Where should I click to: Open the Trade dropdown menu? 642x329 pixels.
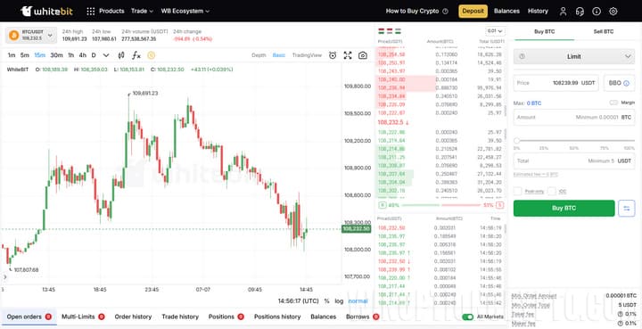pyautogui.click(x=142, y=11)
